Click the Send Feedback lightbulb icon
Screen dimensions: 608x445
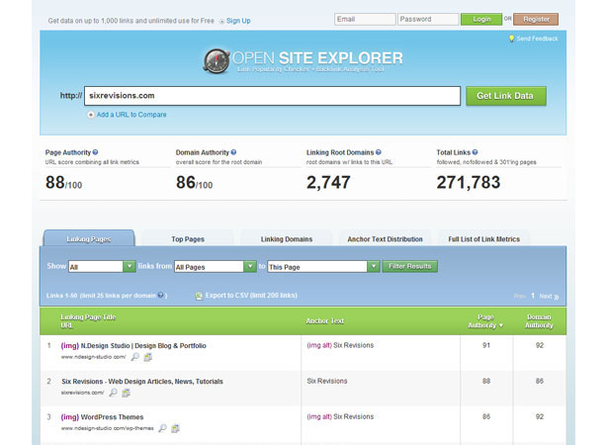point(511,39)
